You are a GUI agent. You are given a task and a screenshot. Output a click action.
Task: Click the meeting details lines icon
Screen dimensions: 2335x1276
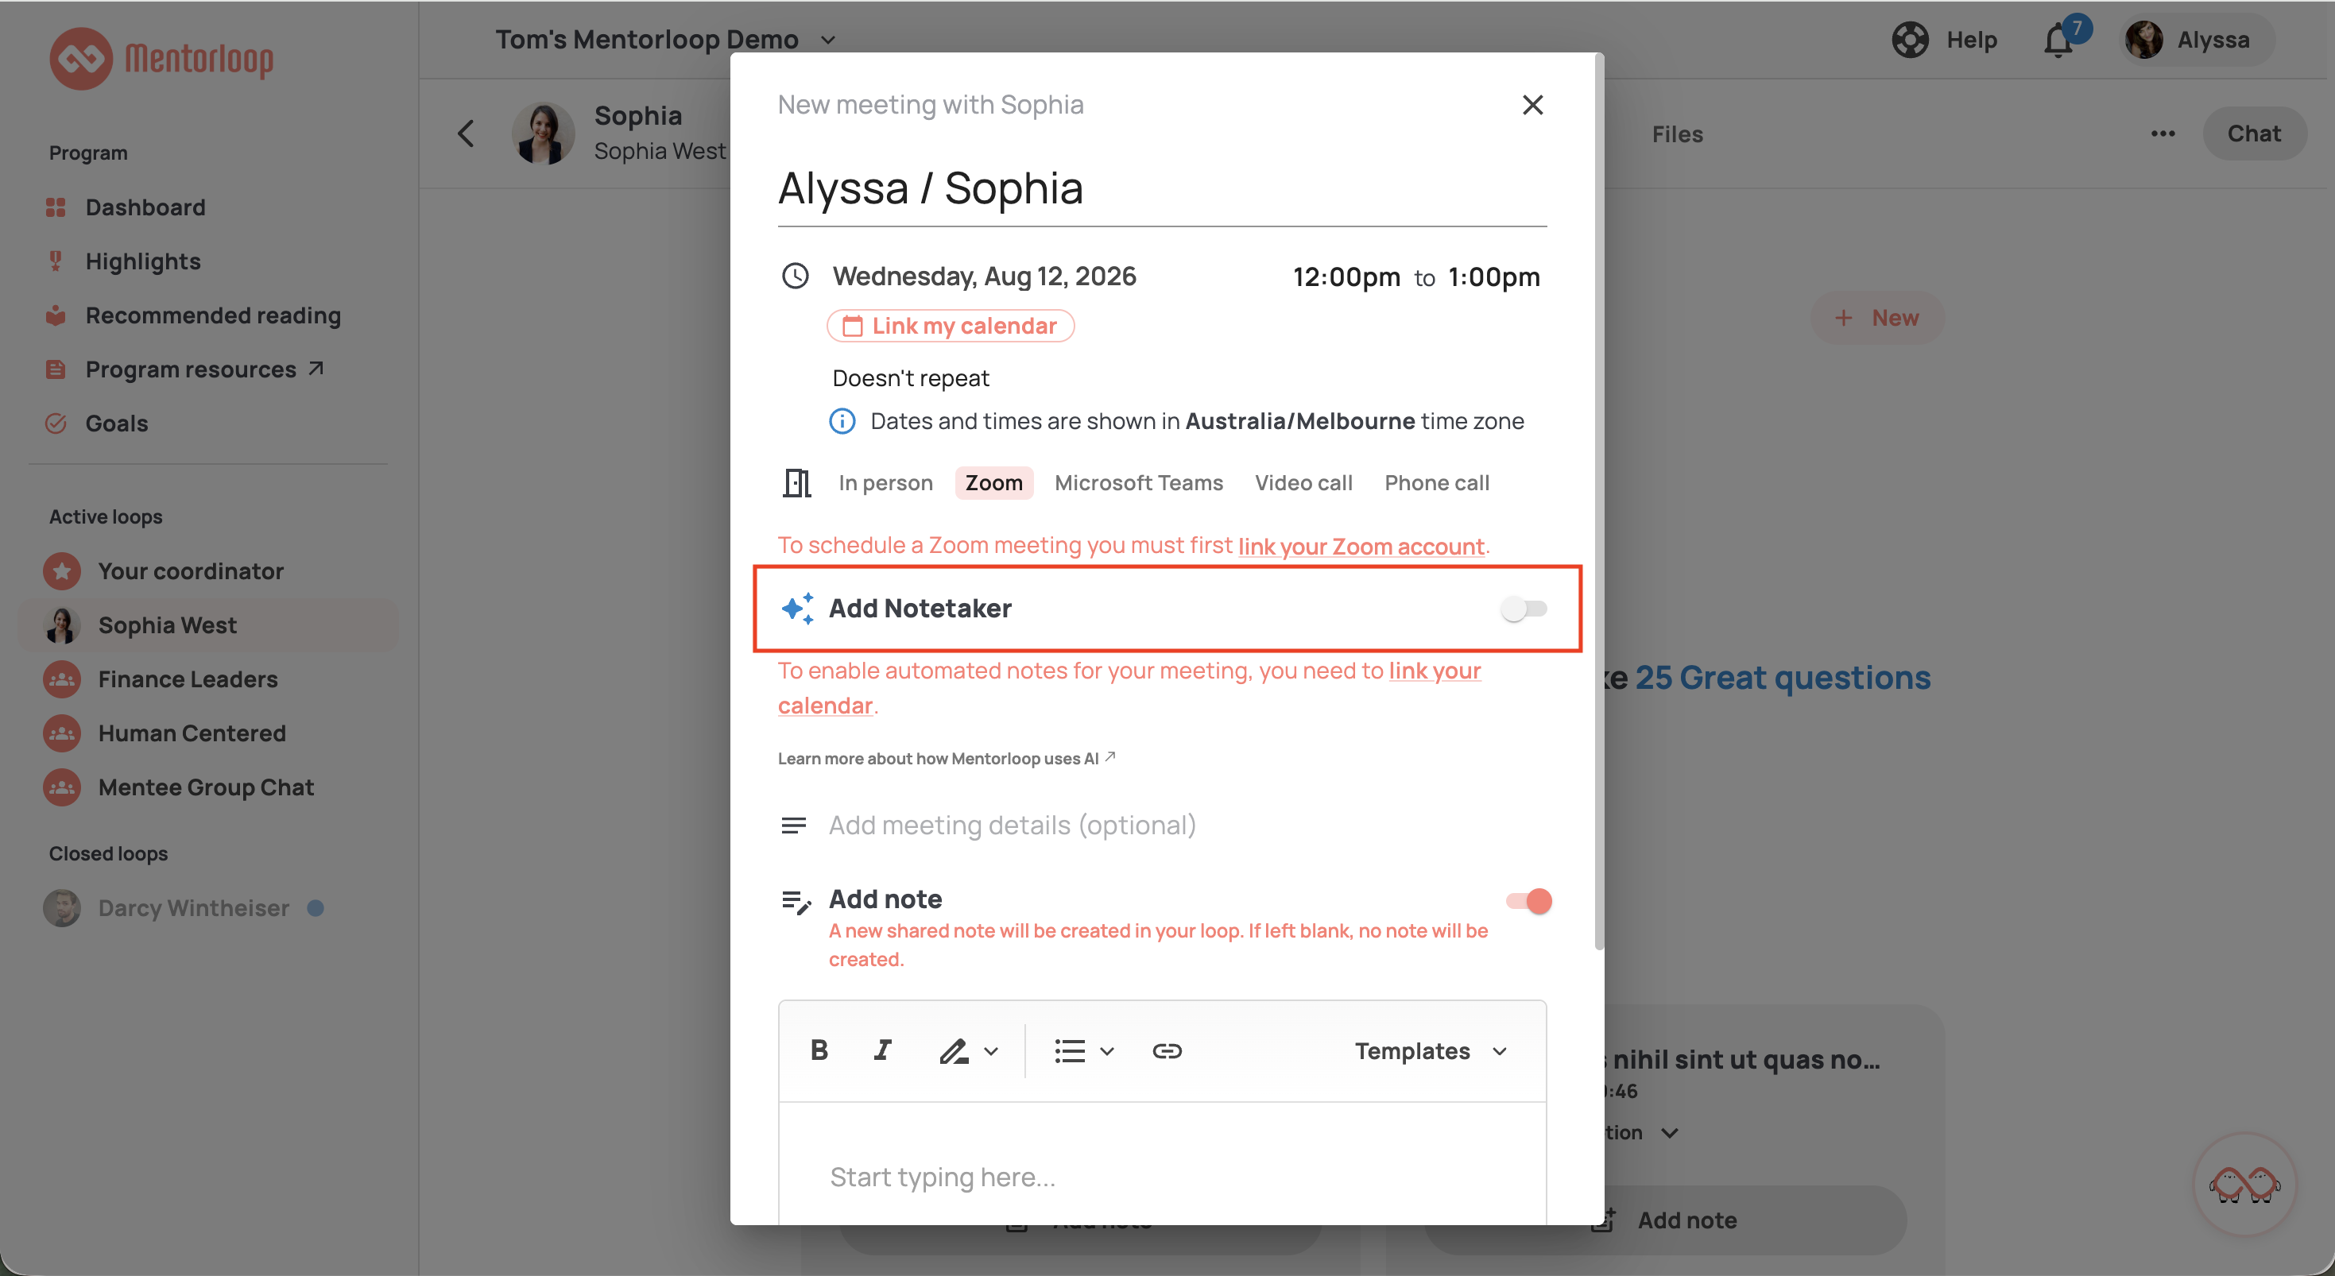coord(793,826)
